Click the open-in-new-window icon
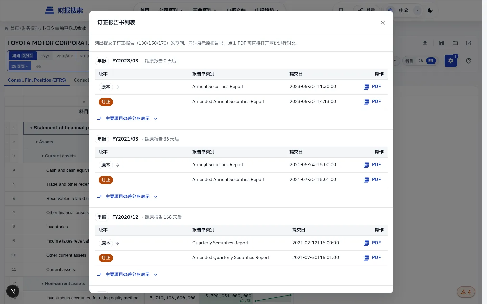Screen dimensions: 487x304 (469, 43)
